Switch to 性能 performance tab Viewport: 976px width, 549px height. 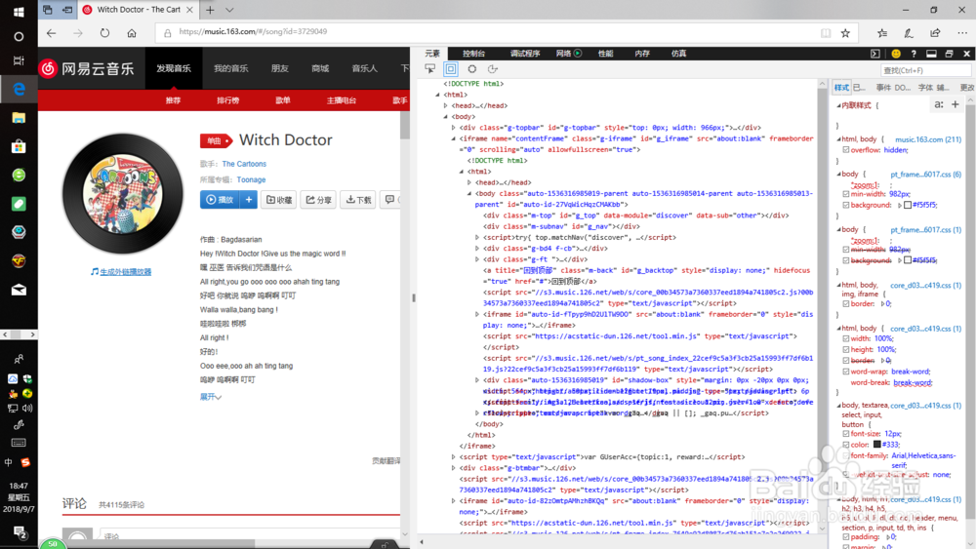click(x=606, y=54)
